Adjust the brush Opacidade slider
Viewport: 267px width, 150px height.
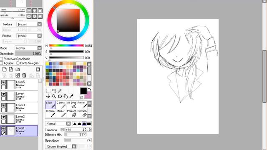tap(78, 140)
